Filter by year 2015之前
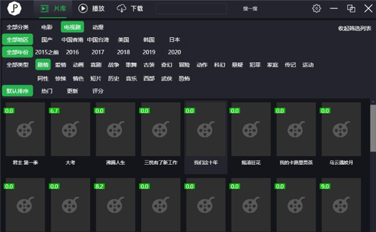 (47, 52)
